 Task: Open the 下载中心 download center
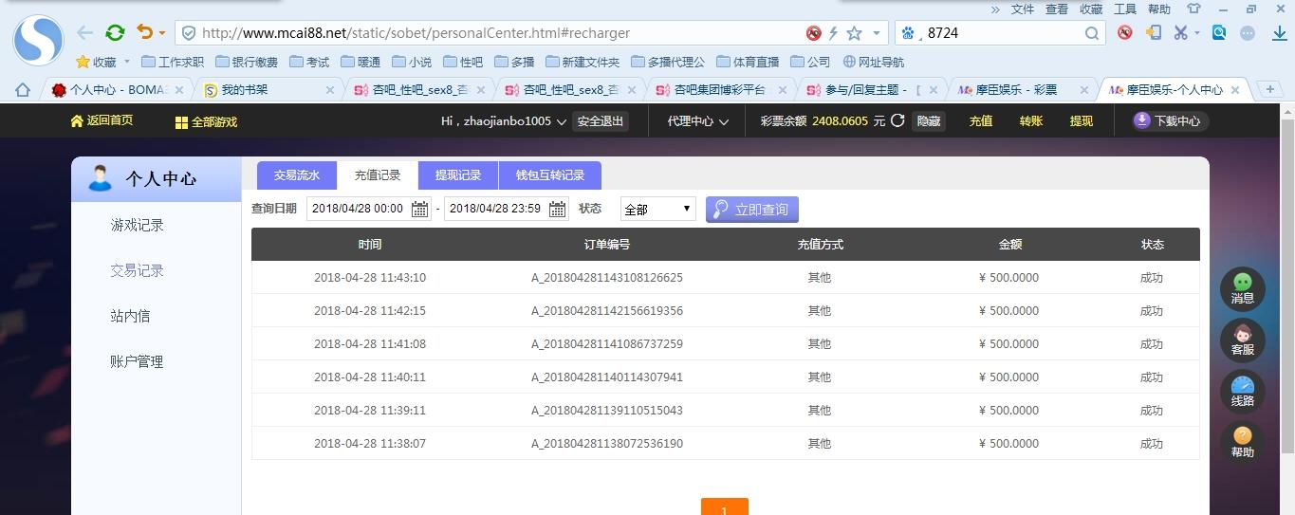tap(1169, 121)
